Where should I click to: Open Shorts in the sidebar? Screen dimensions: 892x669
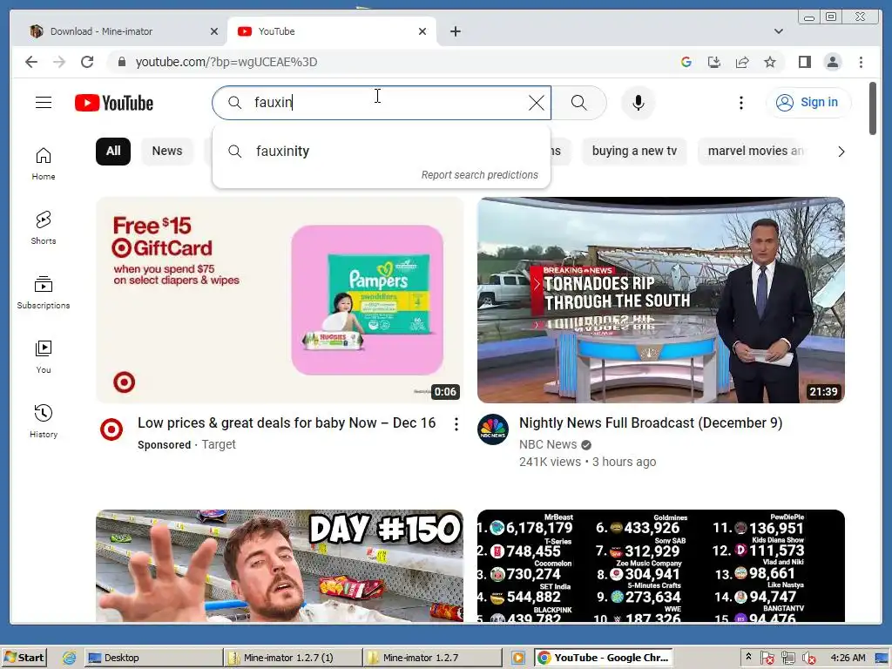tap(44, 228)
